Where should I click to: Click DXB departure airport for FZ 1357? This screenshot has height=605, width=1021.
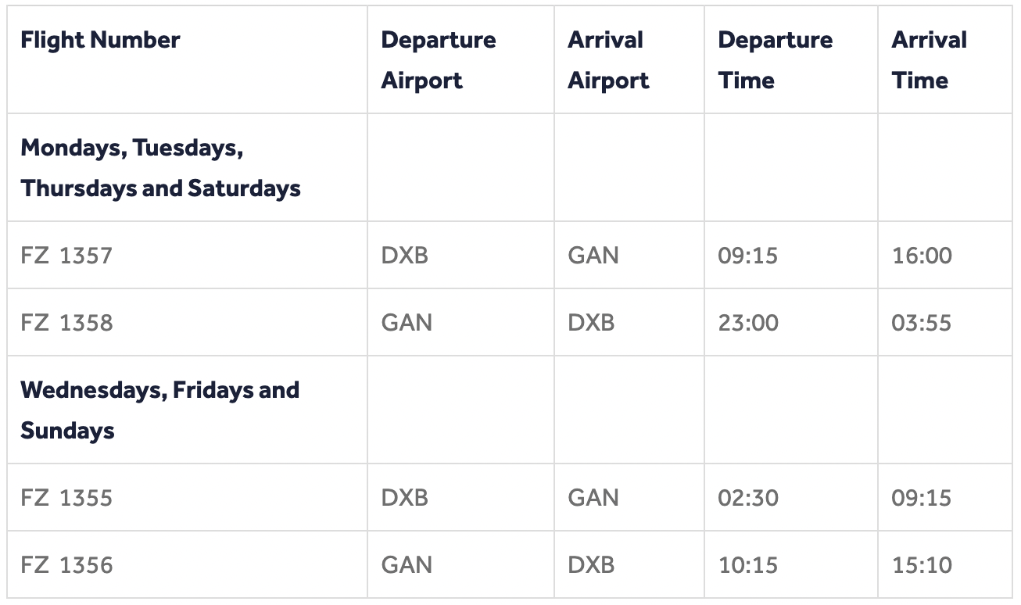(404, 256)
